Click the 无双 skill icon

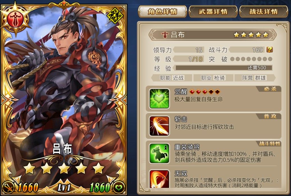[160, 179]
